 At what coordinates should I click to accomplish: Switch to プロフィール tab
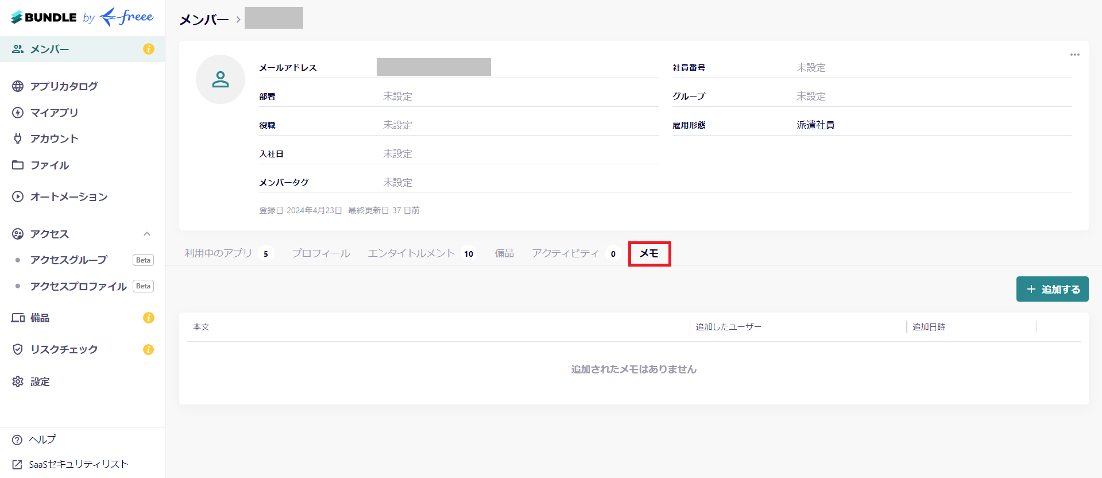click(321, 253)
